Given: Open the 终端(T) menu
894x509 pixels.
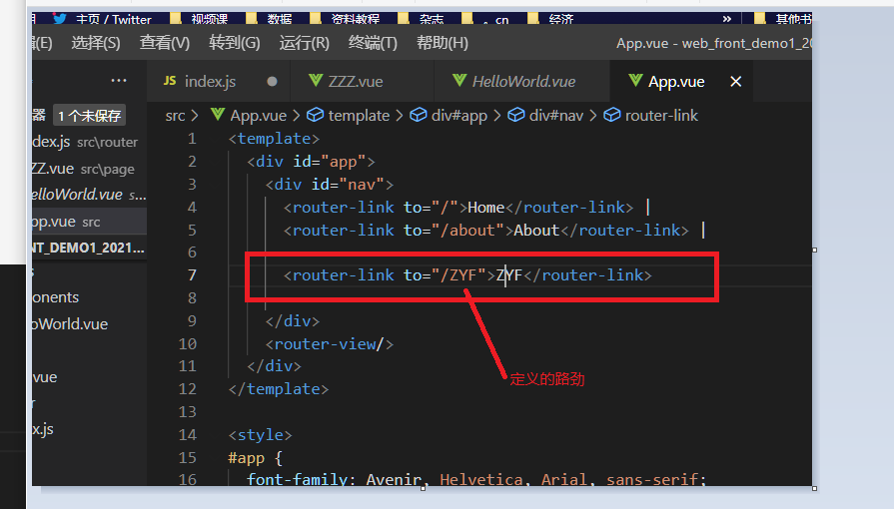Looking at the screenshot, I should 373,43.
